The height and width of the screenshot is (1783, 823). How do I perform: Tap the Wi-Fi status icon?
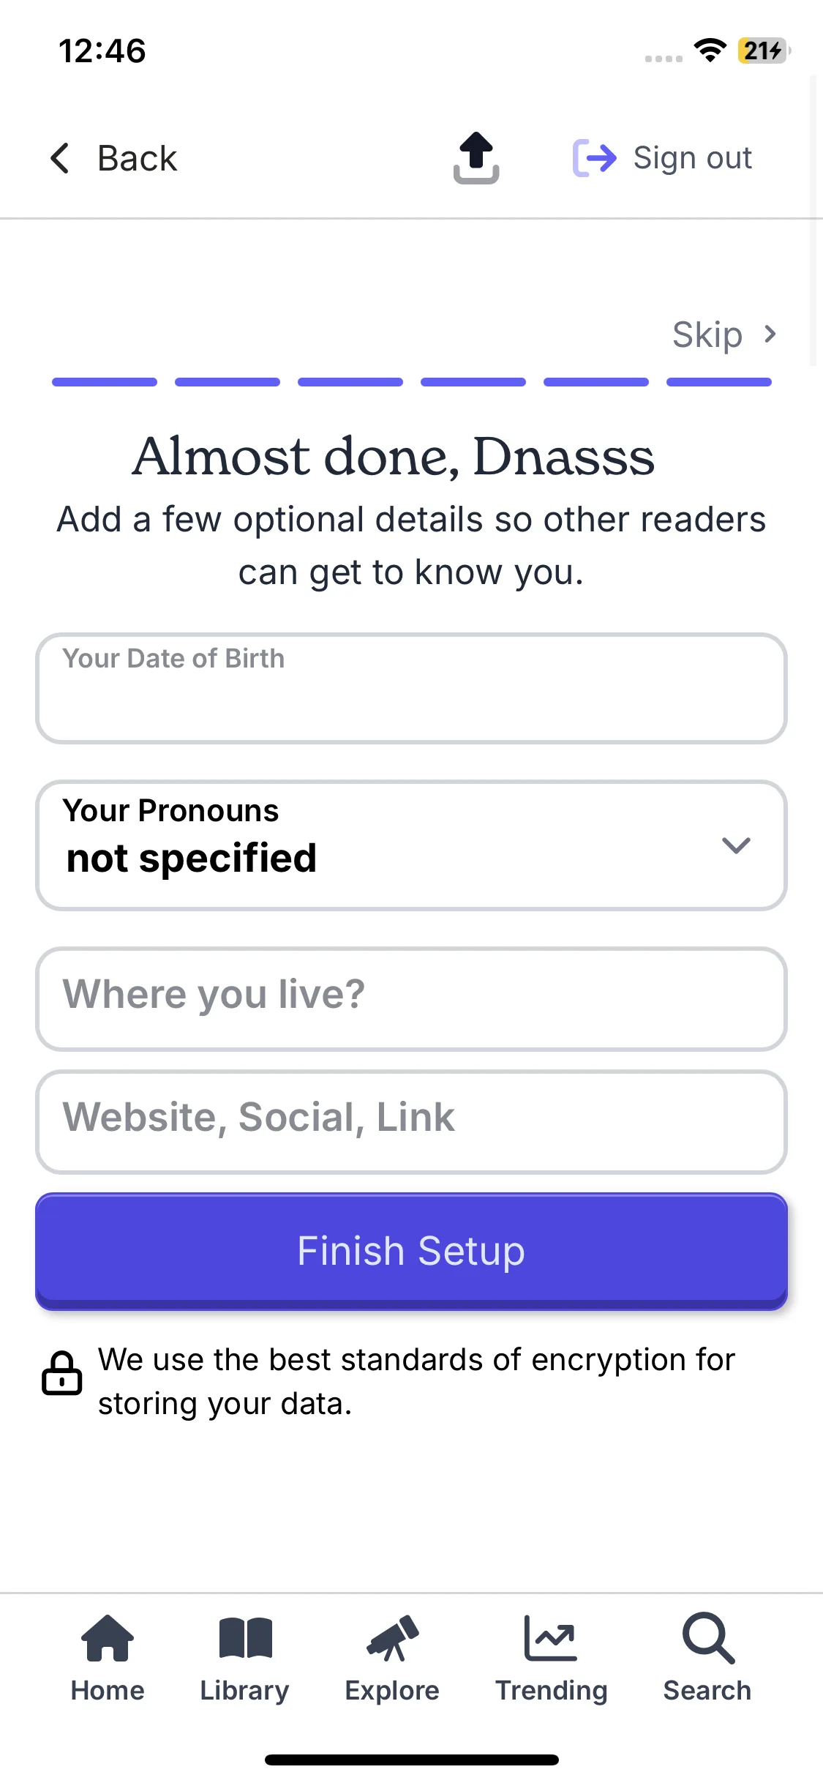coord(710,51)
